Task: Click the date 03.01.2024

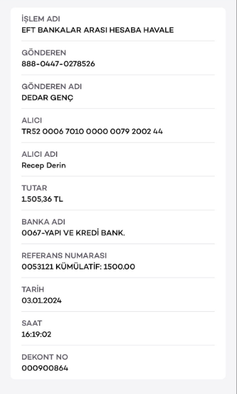Action: point(42,300)
